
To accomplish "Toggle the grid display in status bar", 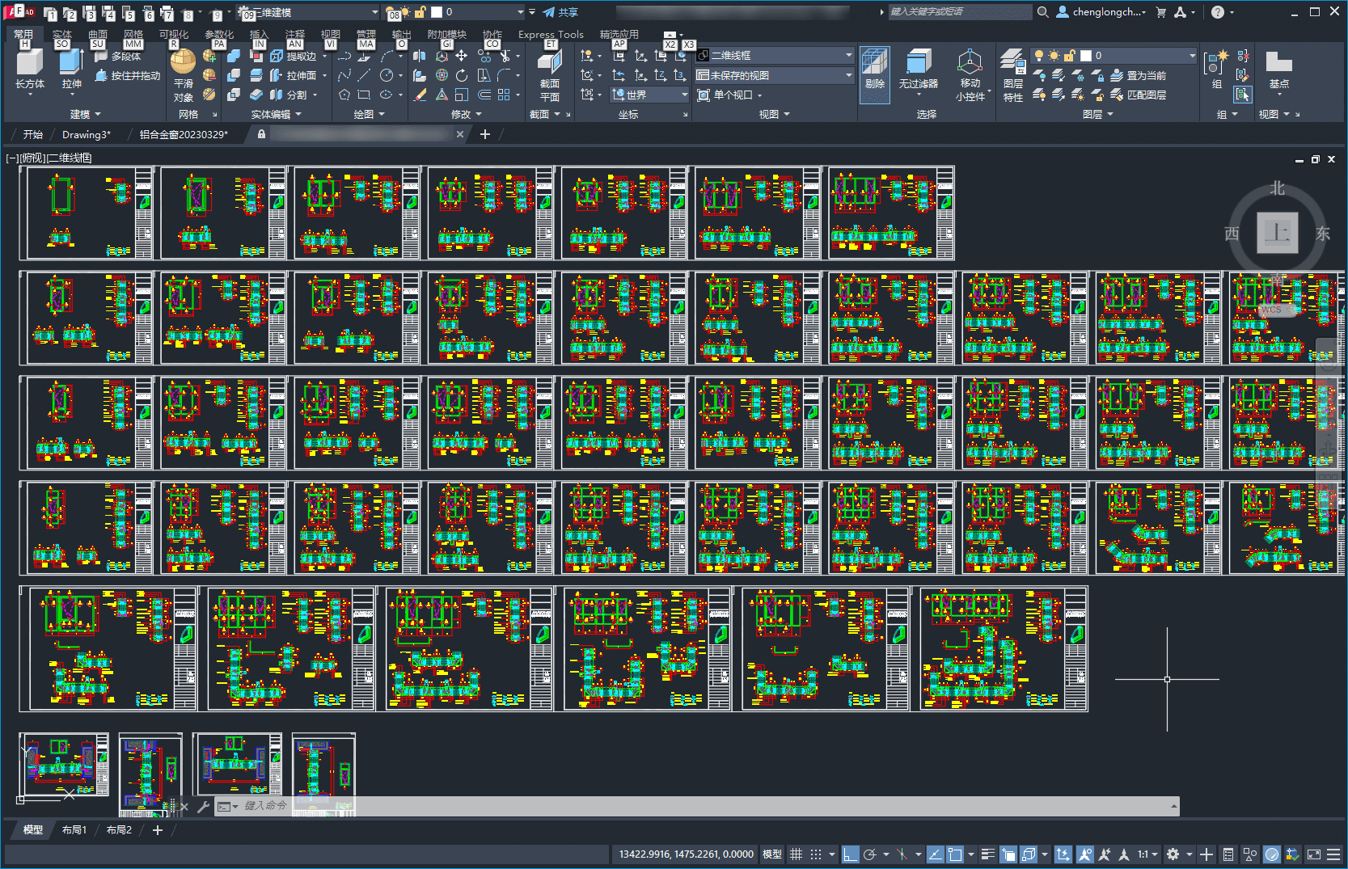I will coord(796,854).
